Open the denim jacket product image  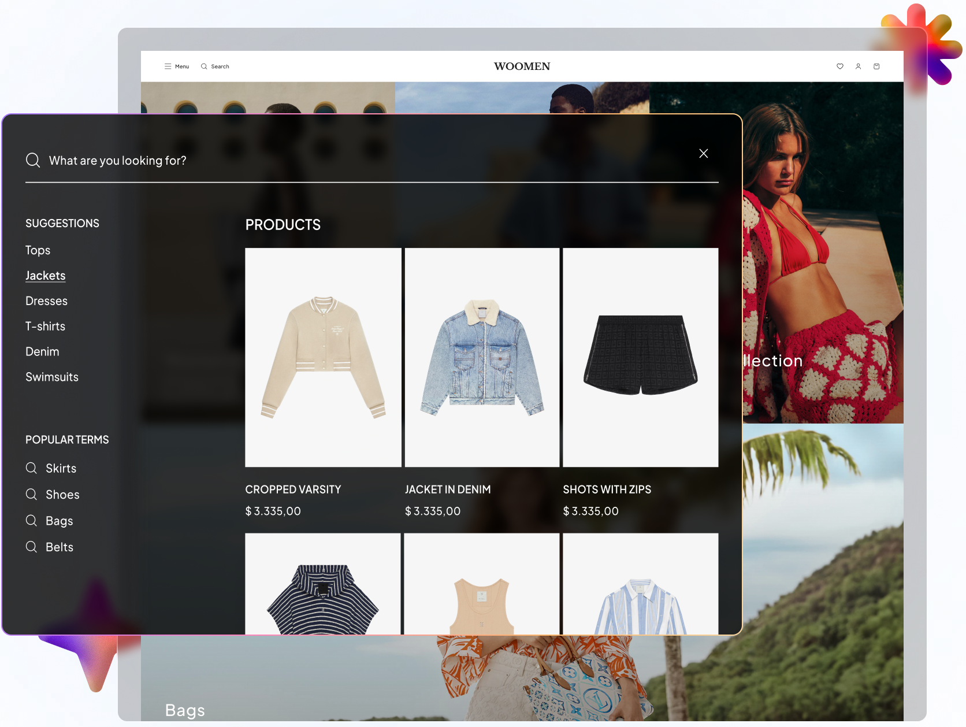(482, 357)
